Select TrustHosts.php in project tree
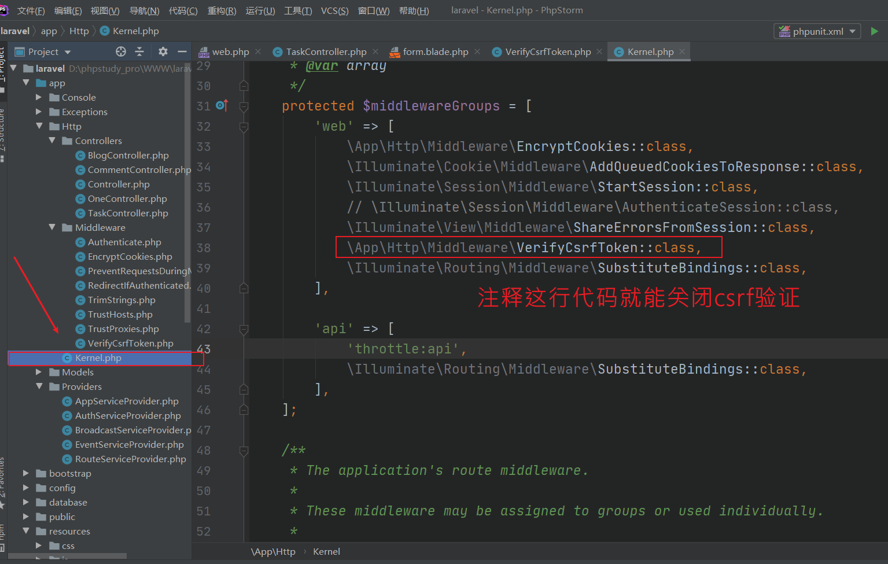 click(x=115, y=314)
